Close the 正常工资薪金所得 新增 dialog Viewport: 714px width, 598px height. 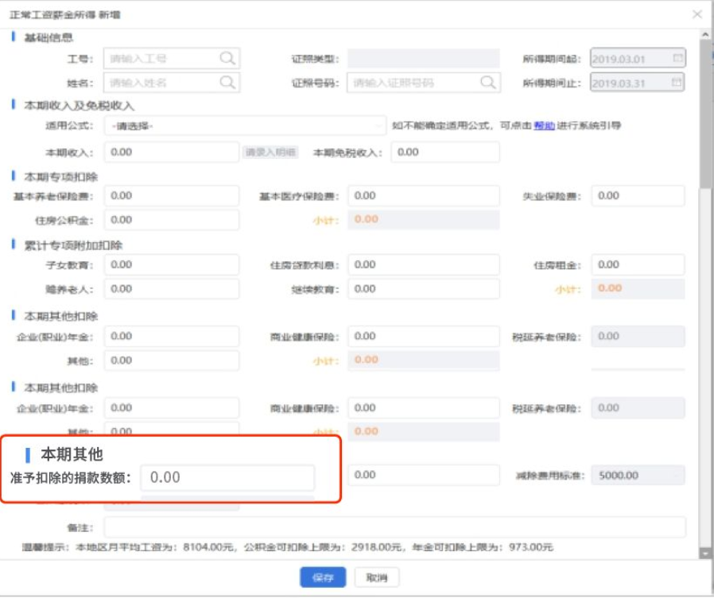click(x=697, y=14)
